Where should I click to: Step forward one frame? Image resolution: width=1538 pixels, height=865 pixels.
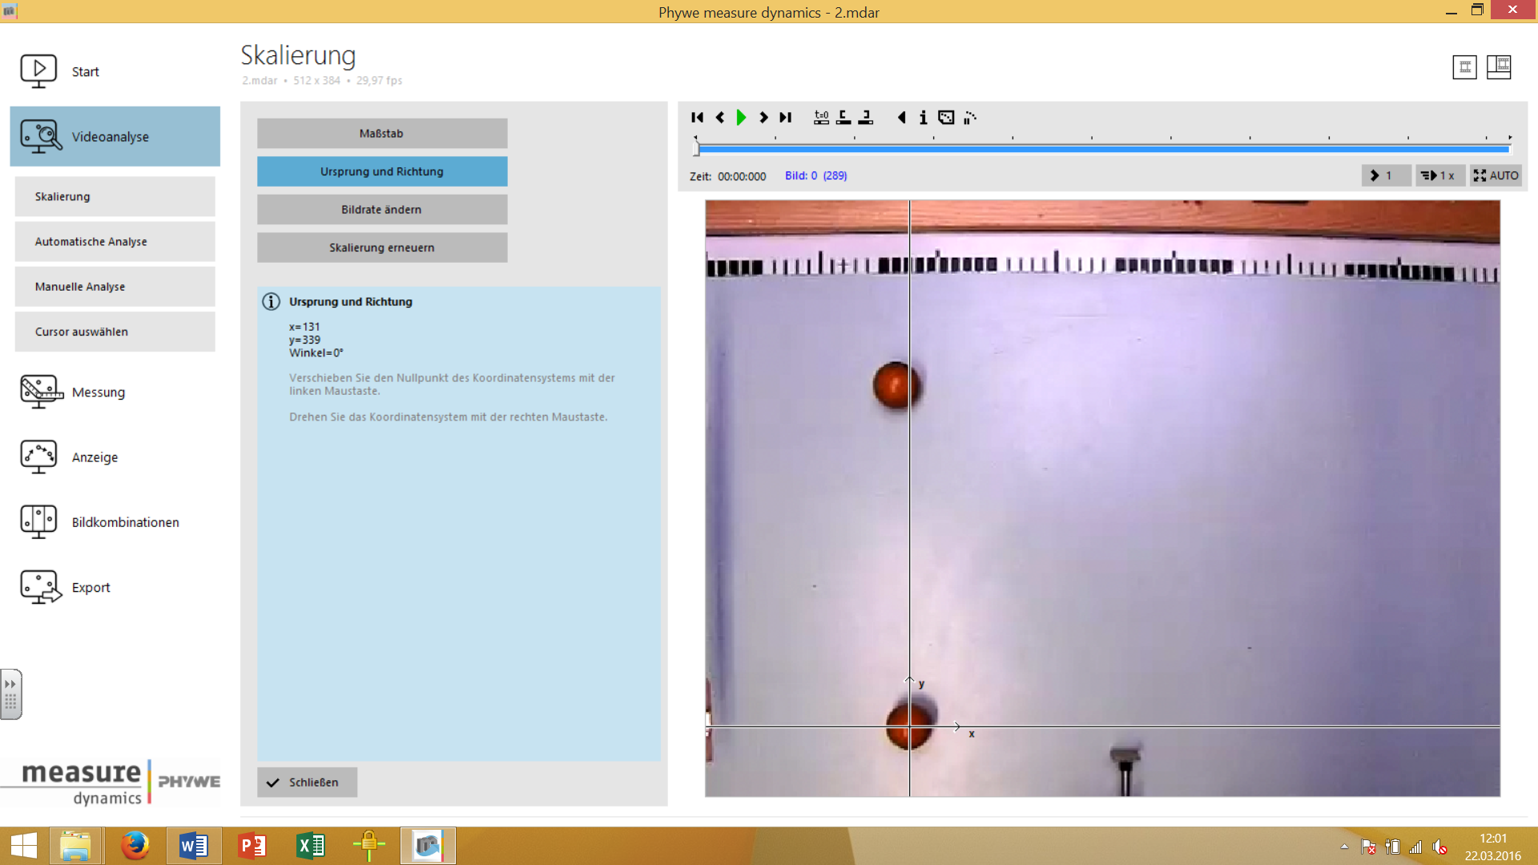tap(763, 118)
